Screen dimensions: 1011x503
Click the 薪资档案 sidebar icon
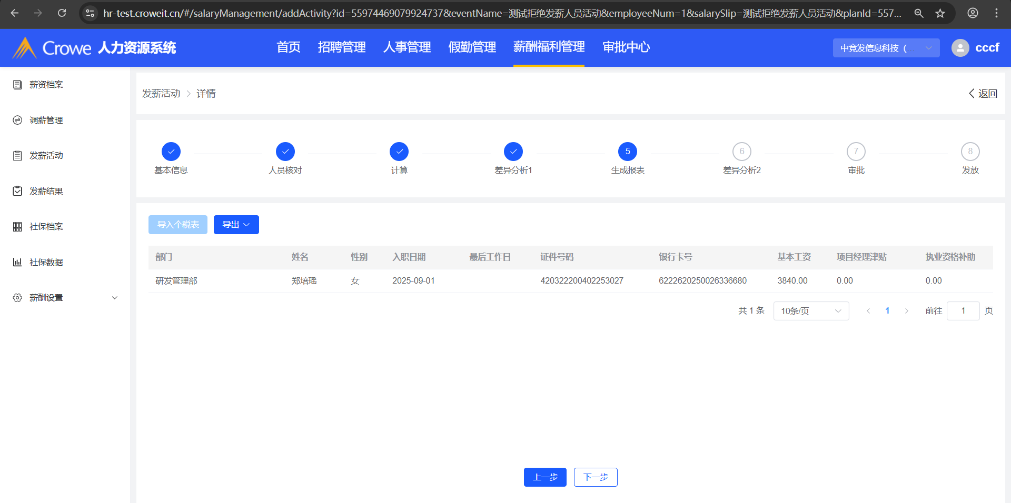point(17,85)
